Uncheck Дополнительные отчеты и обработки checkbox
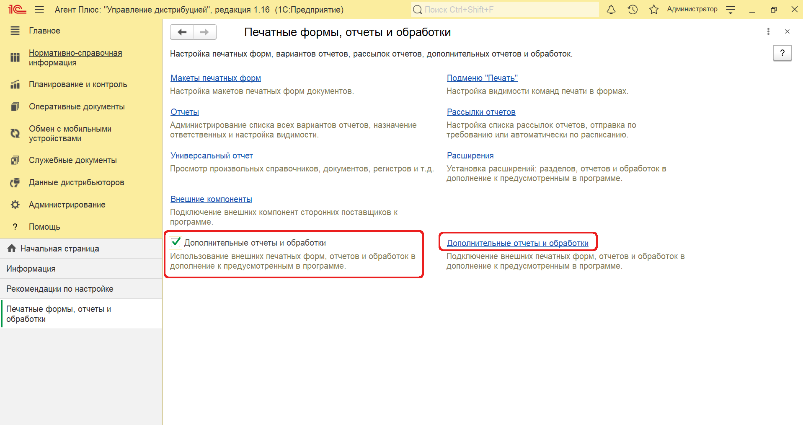803x425 pixels. [176, 242]
